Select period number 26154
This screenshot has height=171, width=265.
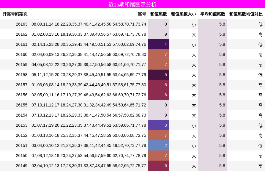22,115
